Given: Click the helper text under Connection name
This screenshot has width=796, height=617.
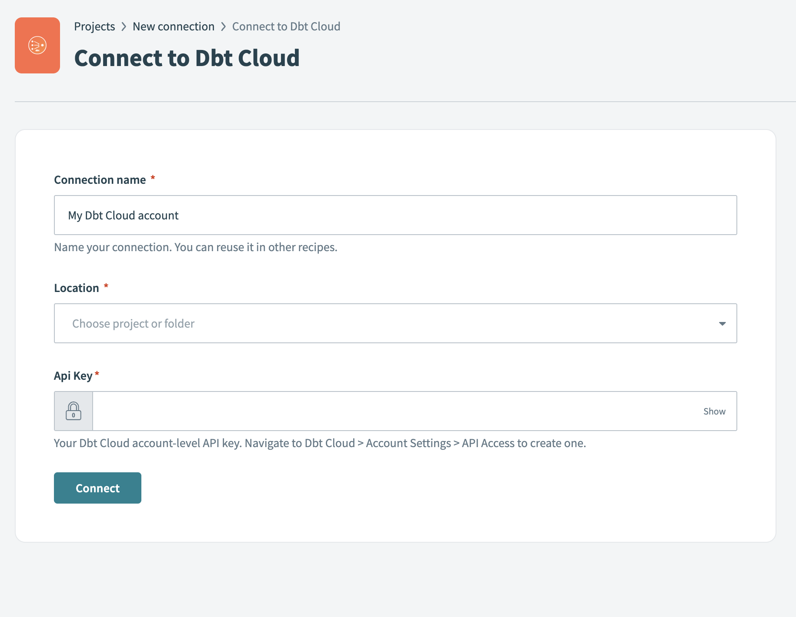Looking at the screenshot, I should [195, 247].
